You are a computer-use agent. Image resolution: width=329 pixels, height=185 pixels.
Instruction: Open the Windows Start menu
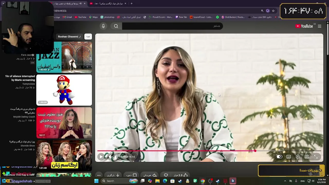point(96,181)
